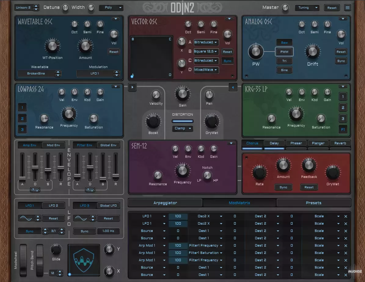This screenshot has width=365, height=282.
Task: Click the filter routing arrow left of Velocity
Action: coord(132,87)
